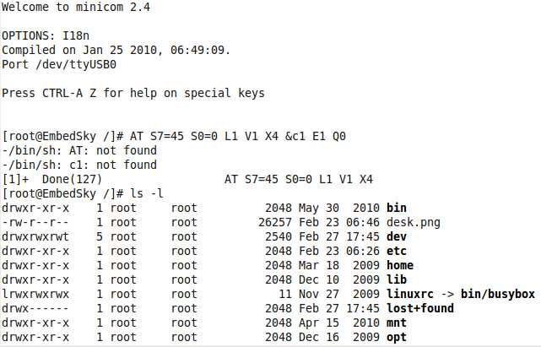Select the 'dev' directory name

[x=396, y=236]
